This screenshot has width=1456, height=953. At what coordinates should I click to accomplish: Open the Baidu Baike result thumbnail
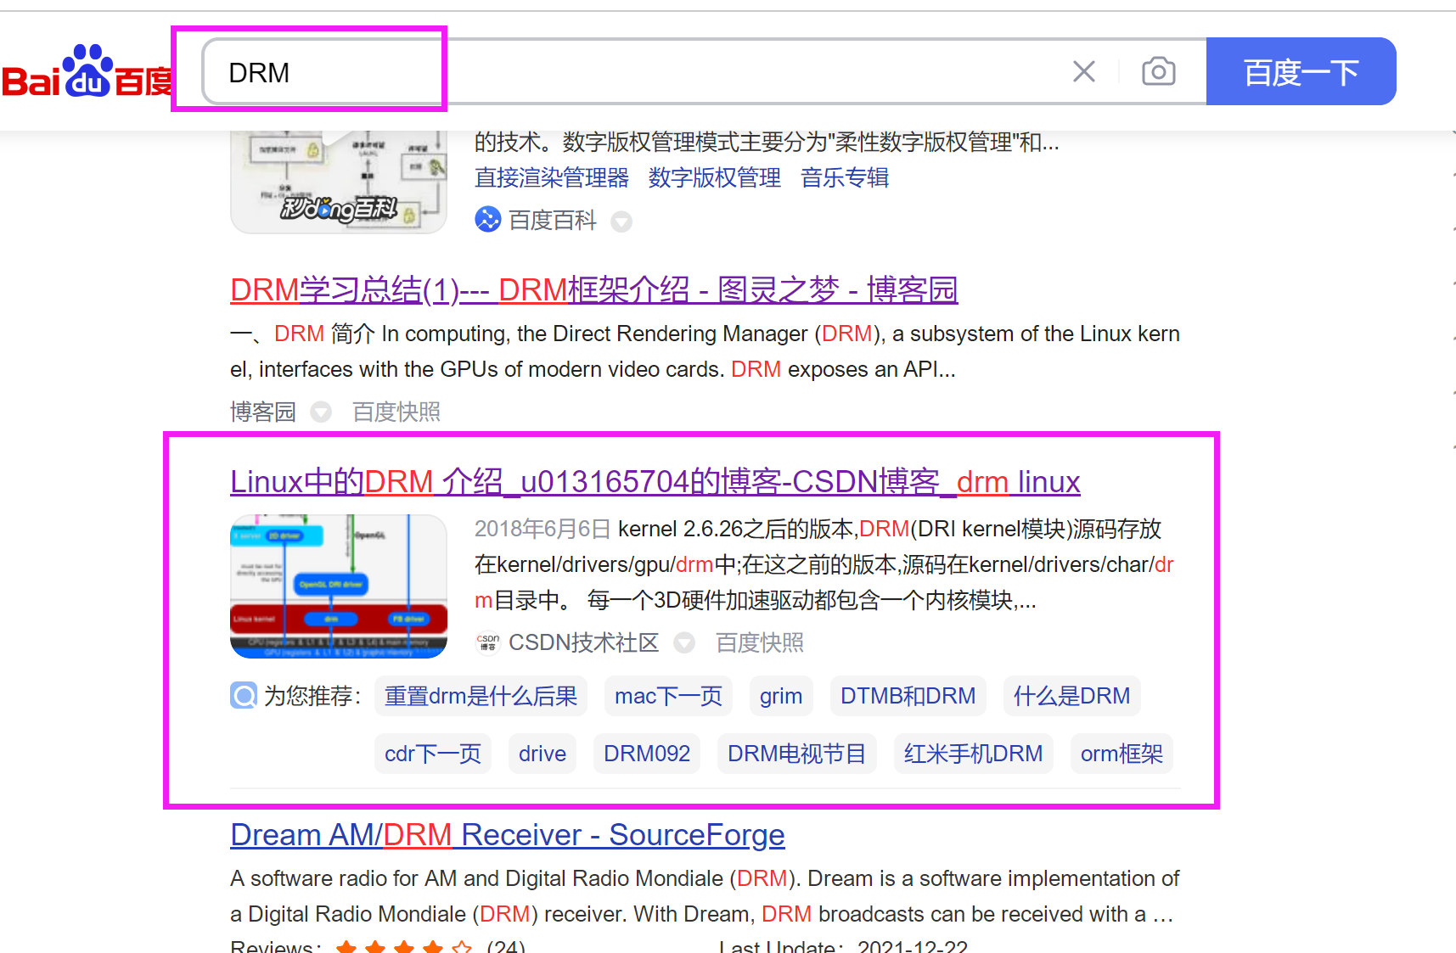pyautogui.click(x=339, y=182)
